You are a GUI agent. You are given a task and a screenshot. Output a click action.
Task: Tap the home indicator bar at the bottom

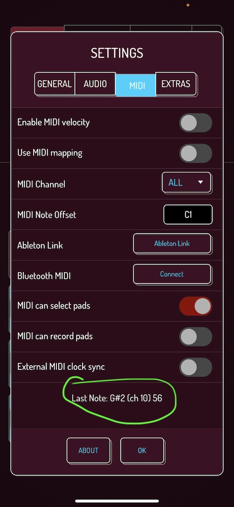click(x=117, y=501)
